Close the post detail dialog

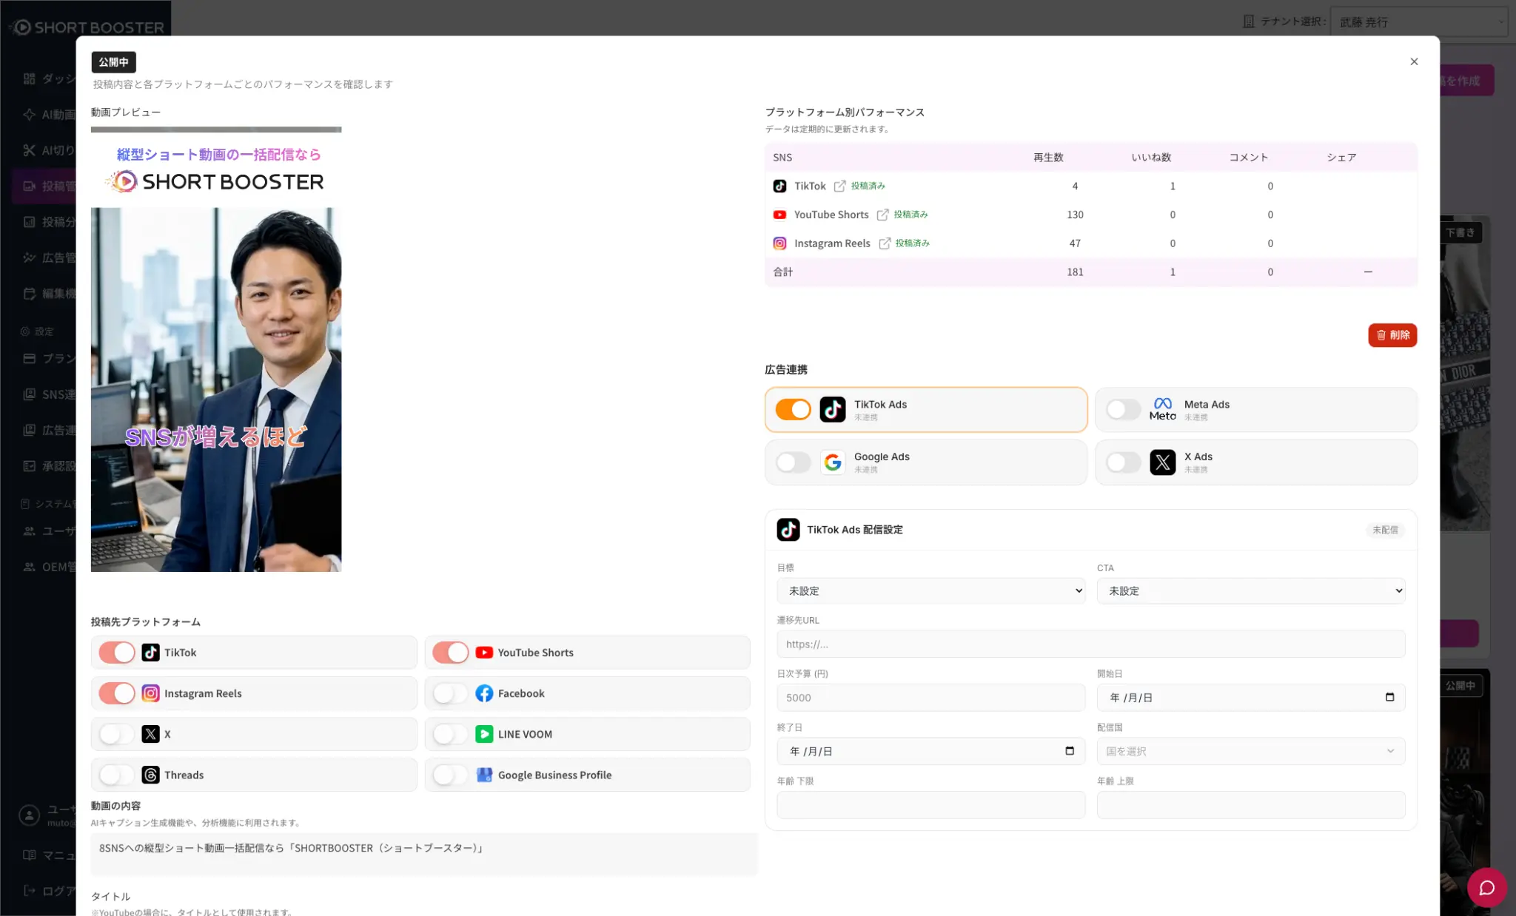[x=1414, y=61]
